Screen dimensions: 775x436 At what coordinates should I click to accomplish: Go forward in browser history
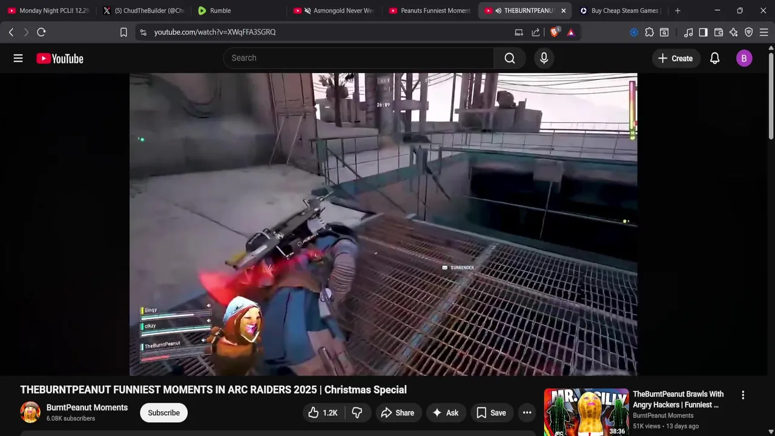point(26,32)
